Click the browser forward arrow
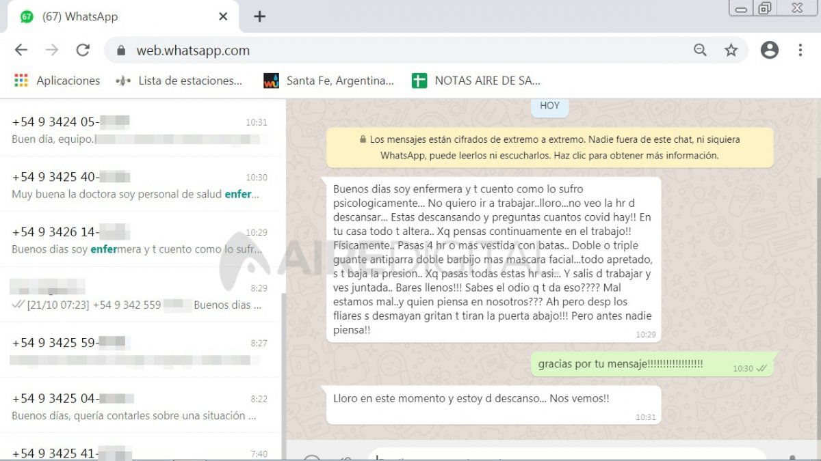Image resolution: width=821 pixels, height=461 pixels. pyautogui.click(x=52, y=50)
